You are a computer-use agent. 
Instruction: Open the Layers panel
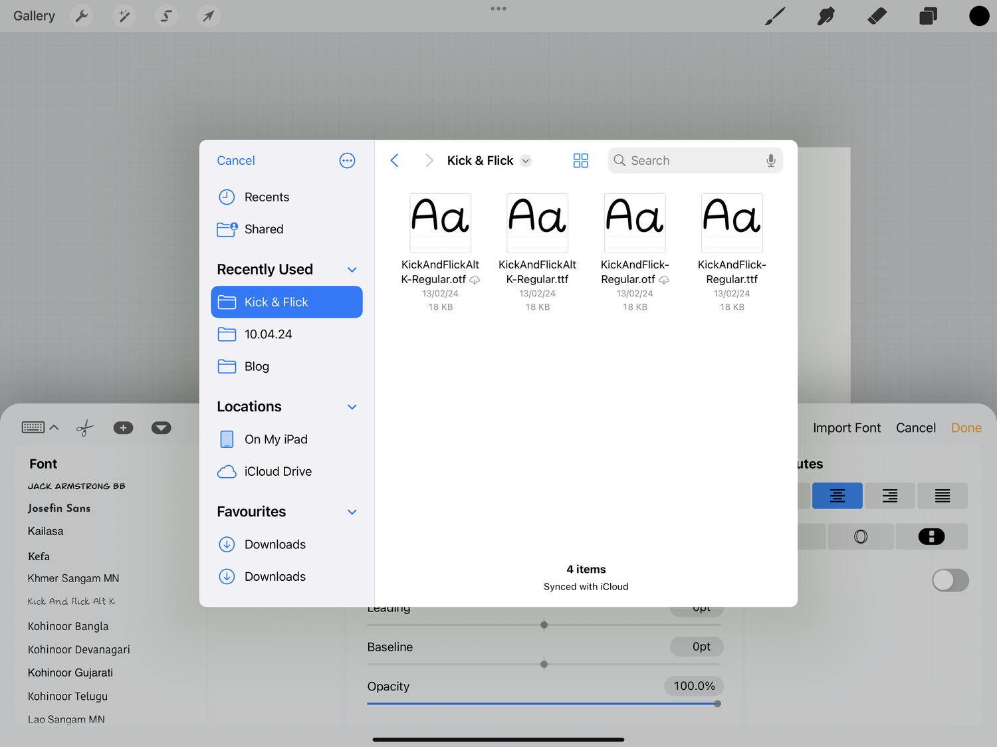pyautogui.click(x=928, y=15)
